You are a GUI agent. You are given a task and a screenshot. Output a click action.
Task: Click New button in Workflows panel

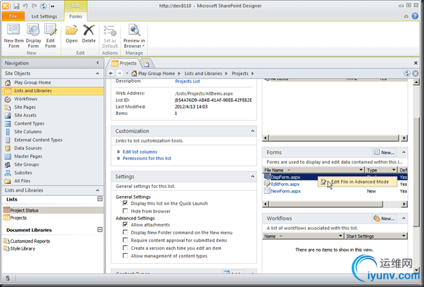[x=384, y=218]
